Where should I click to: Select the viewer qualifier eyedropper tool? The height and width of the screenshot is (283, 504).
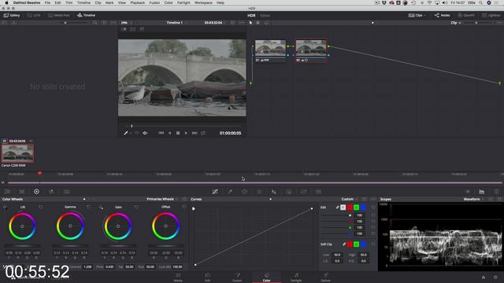click(x=126, y=133)
